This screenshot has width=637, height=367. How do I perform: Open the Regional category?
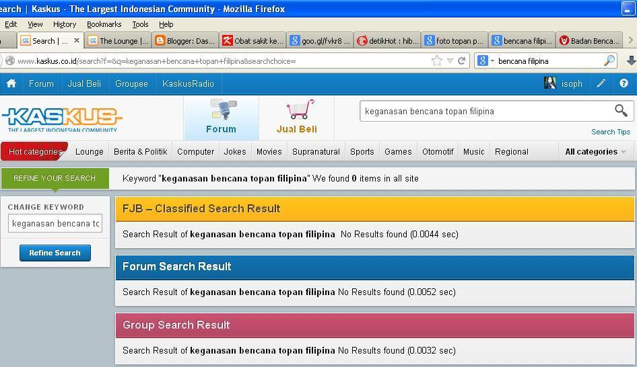click(x=512, y=152)
